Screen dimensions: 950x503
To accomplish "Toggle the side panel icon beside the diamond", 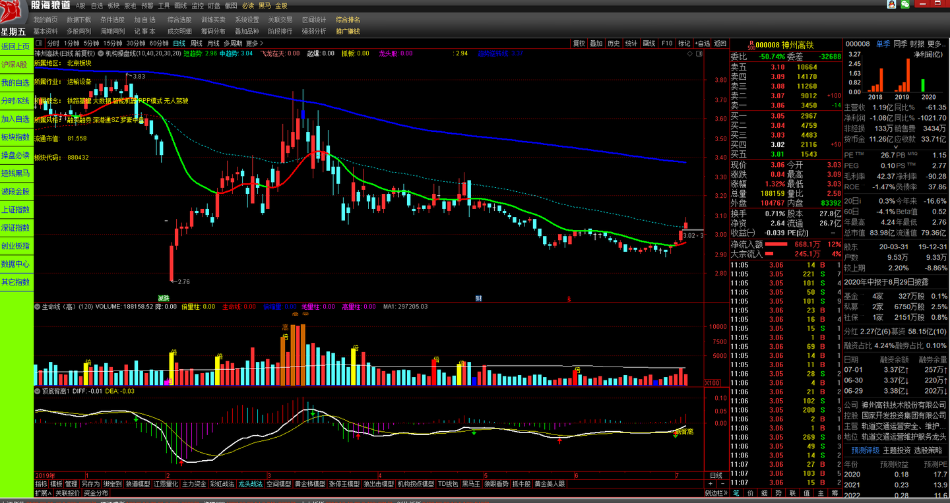I will tap(699, 53).
